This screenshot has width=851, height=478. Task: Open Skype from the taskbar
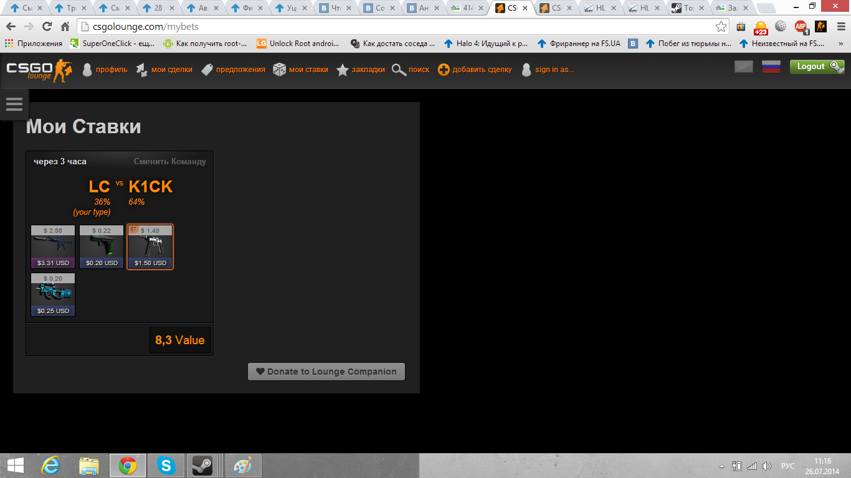pos(165,466)
